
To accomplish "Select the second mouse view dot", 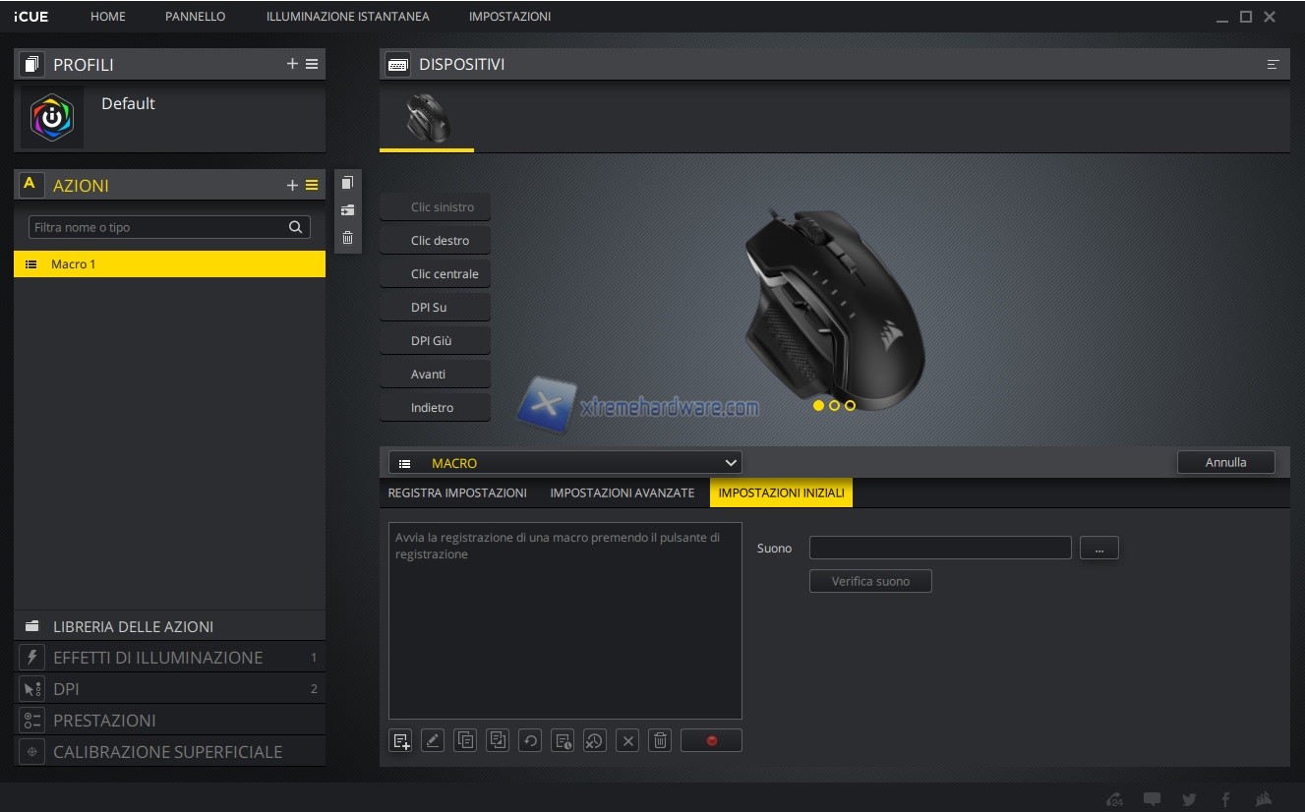I will point(834,405).
